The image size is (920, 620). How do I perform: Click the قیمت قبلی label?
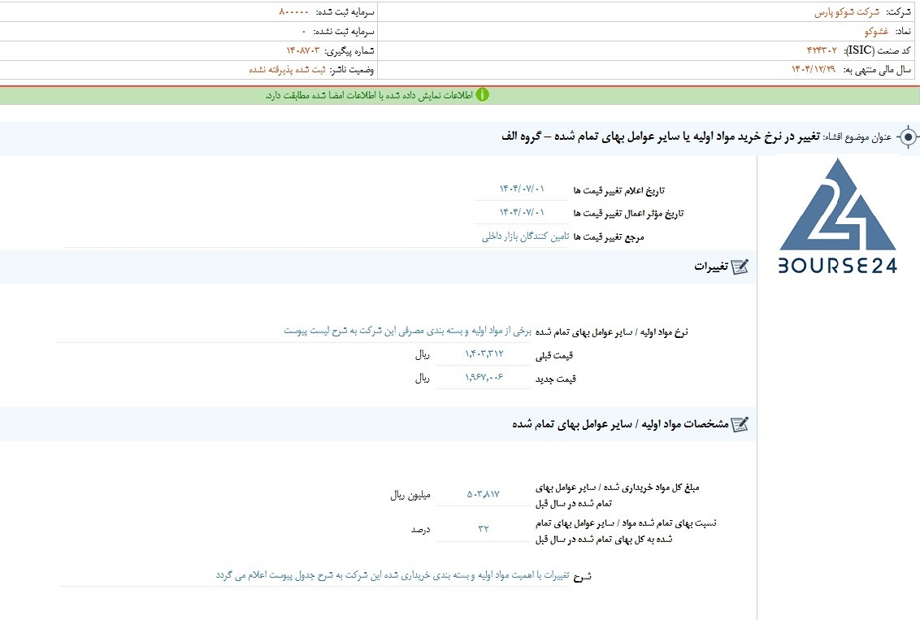click(554, 355)
